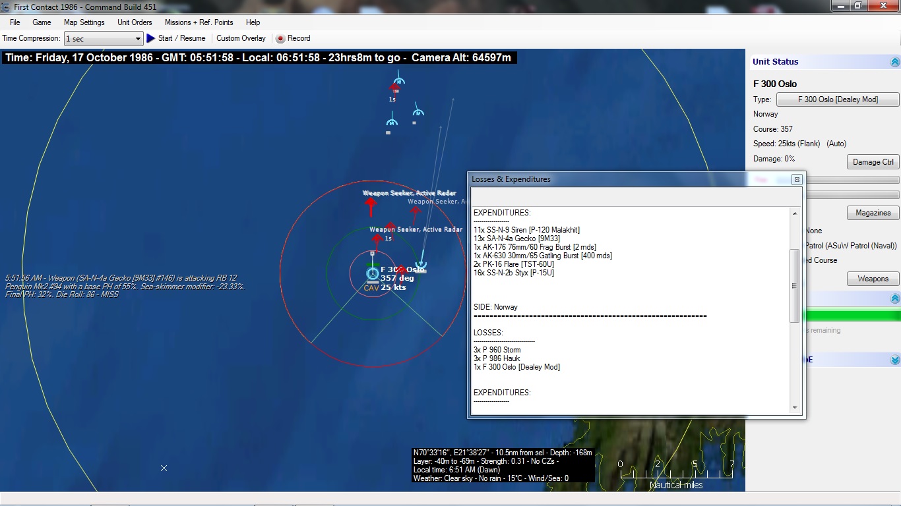The height and width of the screenshot is (506, 901).
Task: Collapse the Unit Status panel section
Action: coord(894,62)
